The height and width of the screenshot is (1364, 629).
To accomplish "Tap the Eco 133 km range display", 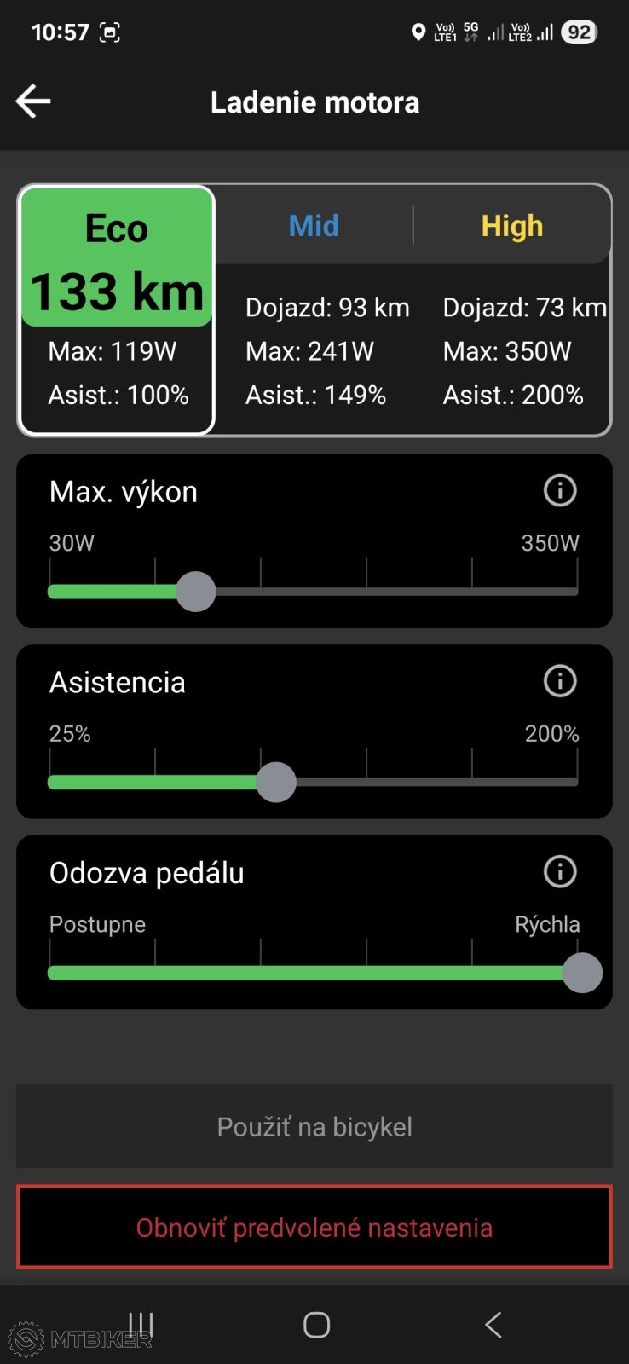I will pyautogui.click(x=117, y=292).
